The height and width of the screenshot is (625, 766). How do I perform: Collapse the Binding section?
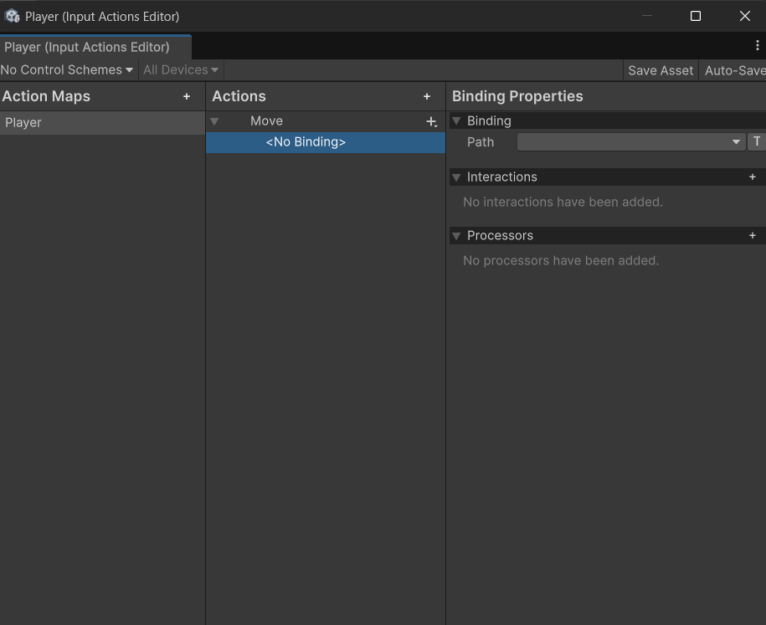pyautogui.click(x=456, y=120)
